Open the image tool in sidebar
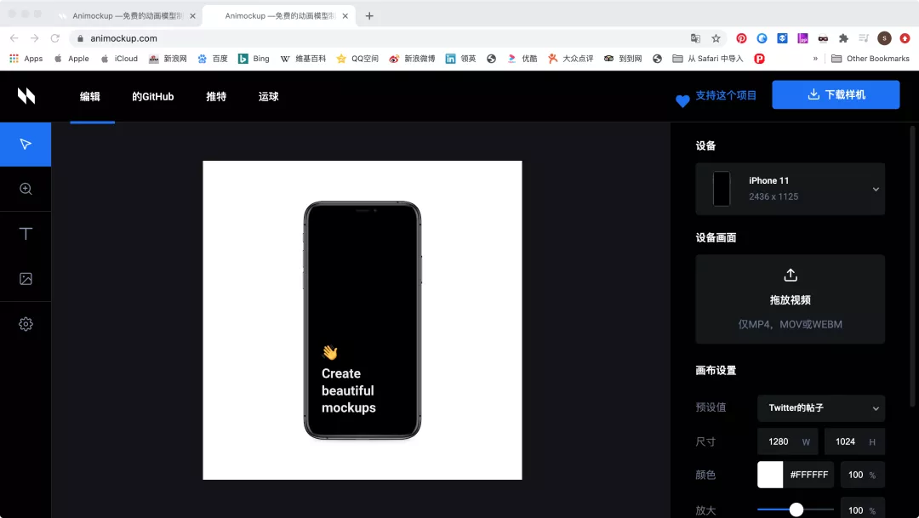Image resolution: width=919 pixels, height=518 pixels. (x=26, y=278)
